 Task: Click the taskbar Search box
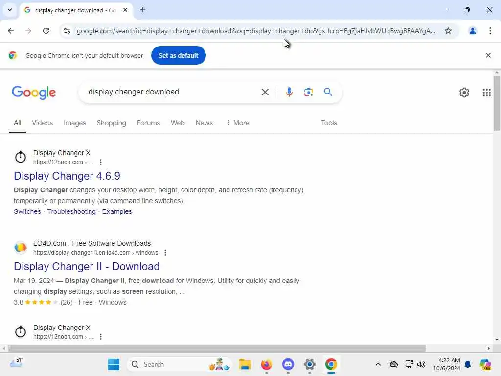coord(180,364)
